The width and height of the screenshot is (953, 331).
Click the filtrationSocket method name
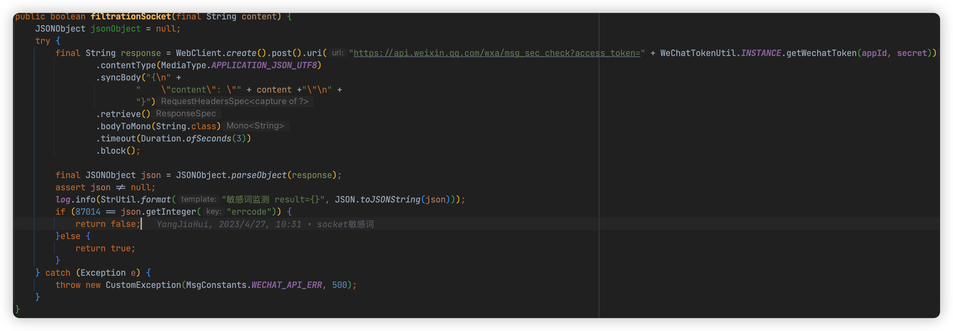tap(130, 17)
